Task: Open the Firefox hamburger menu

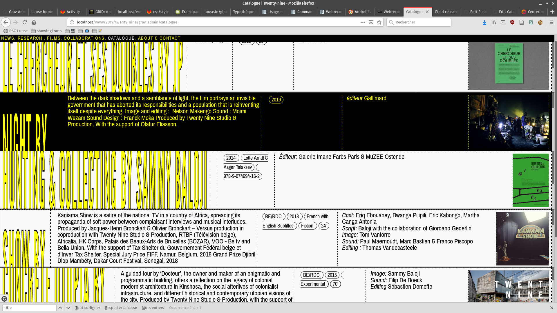Action: (x=551, y=22)
